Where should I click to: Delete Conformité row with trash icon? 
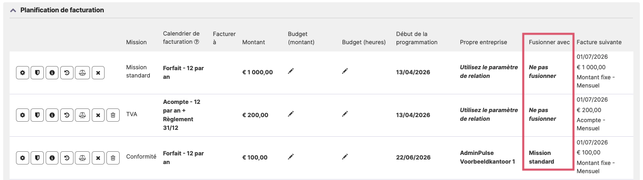113,158
